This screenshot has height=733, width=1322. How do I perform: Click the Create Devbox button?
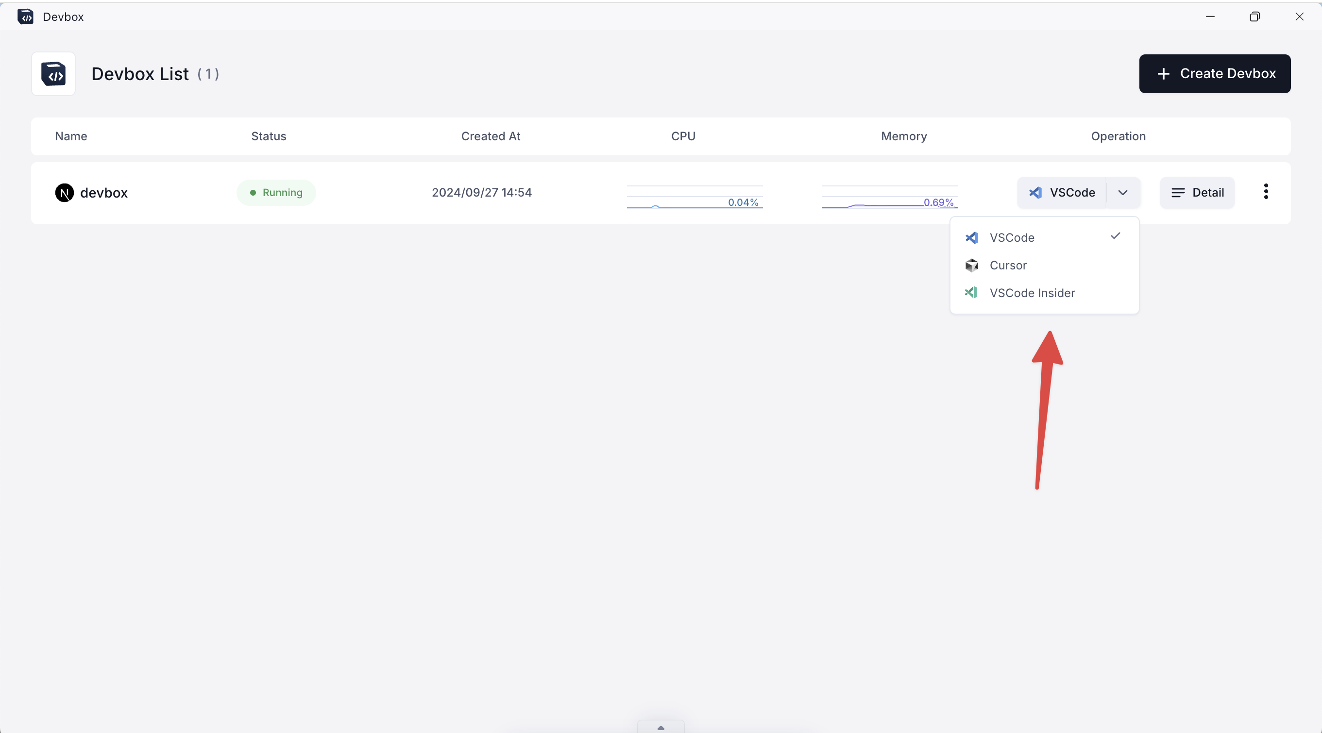[x=1214, y=74]
